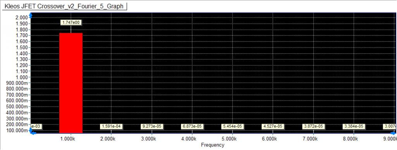Click the 3.872e-05 harmonic label
Image resolution: width=397 pixels, height=150 pixels.
click(x=313, y=126)
